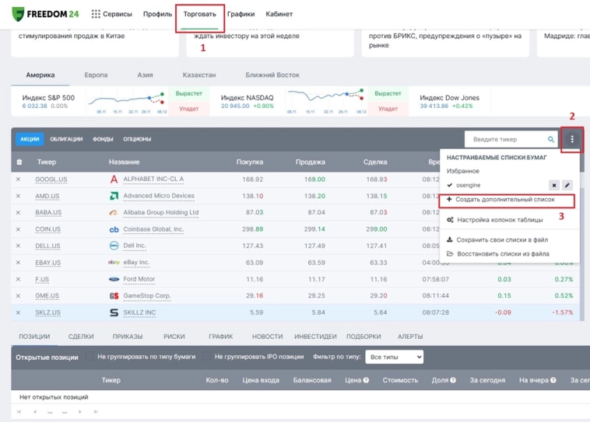The height and width of the screenshot is (422, 590).
Task: Remove COIN.US row with its X icon
Action: (x=18, y=229)
